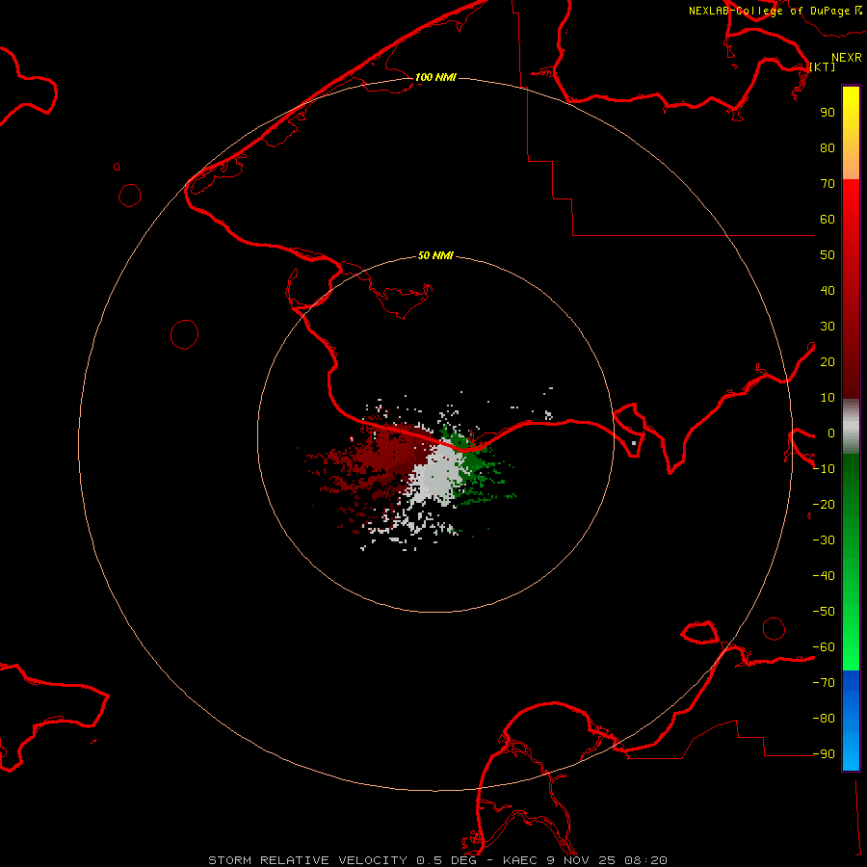Click the -70 scale value
867x867 pixels.
point(824,682)
